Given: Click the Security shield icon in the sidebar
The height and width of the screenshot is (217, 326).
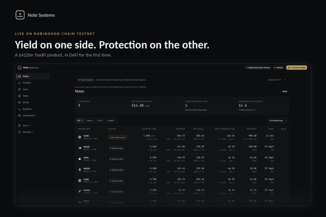Looking at the screenshot, I should (19, 132).
